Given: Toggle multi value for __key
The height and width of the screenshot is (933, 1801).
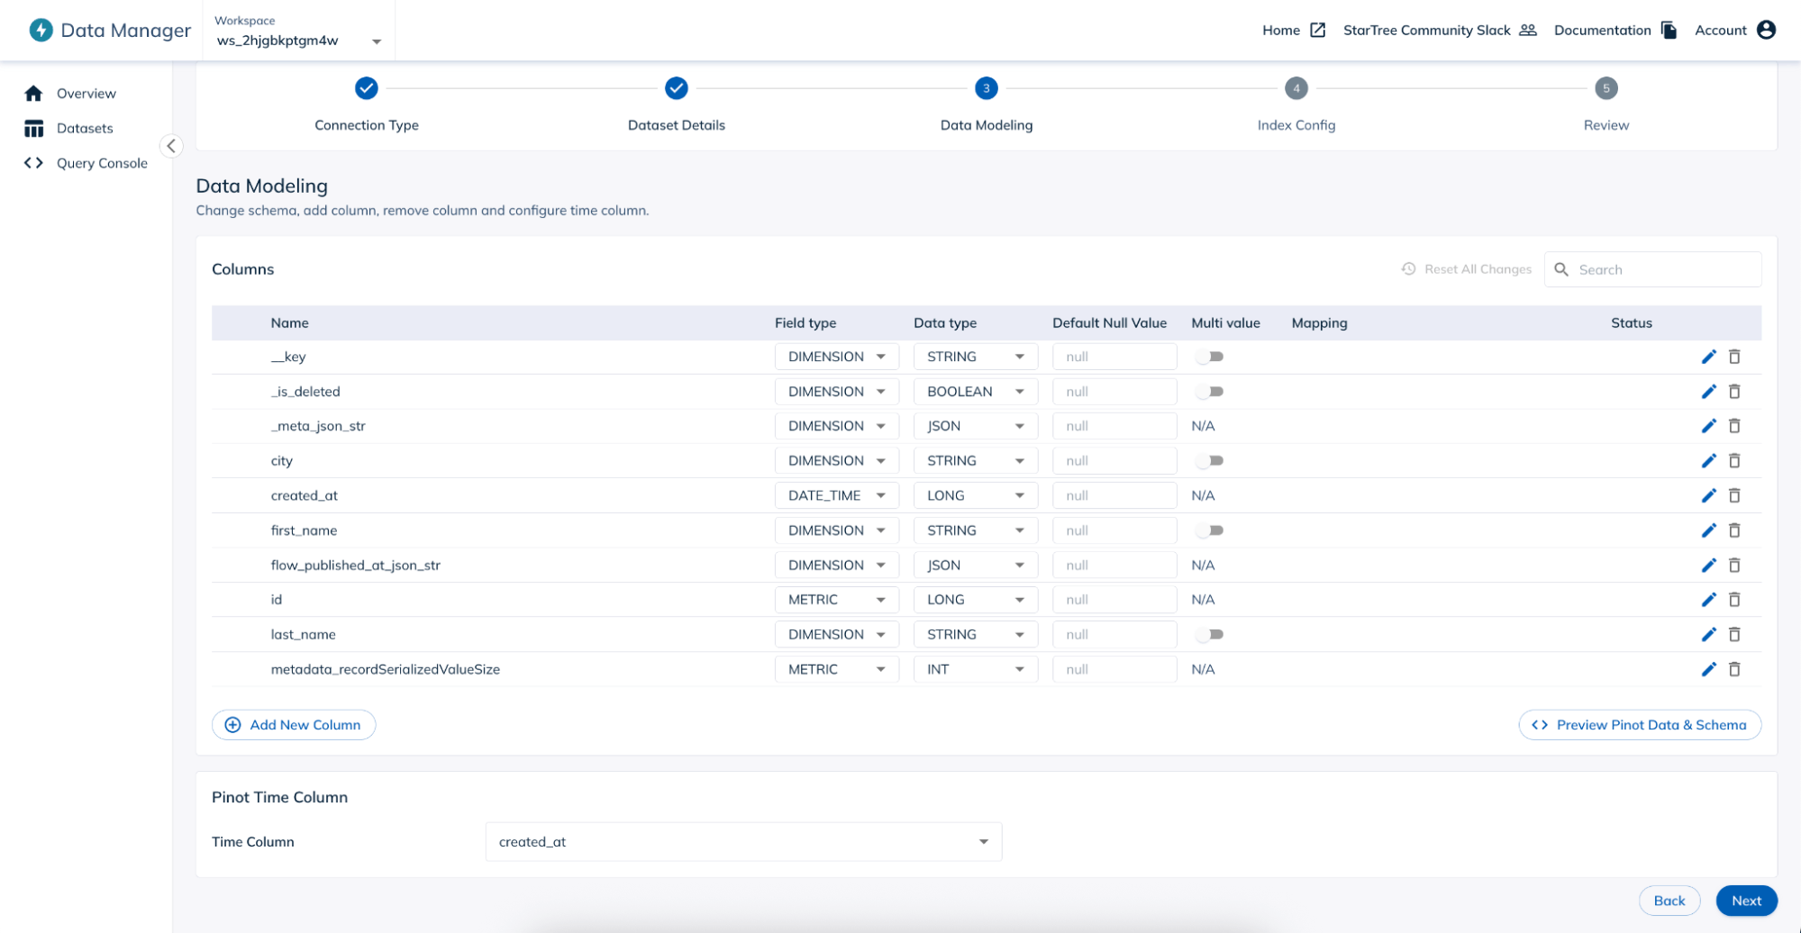Looking at the screenshot, I should pos(1210,357).
